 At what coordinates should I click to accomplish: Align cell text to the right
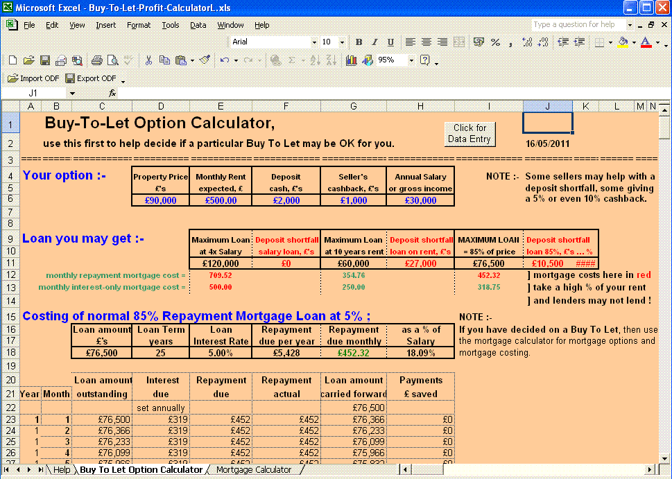[x=442, y=42]
